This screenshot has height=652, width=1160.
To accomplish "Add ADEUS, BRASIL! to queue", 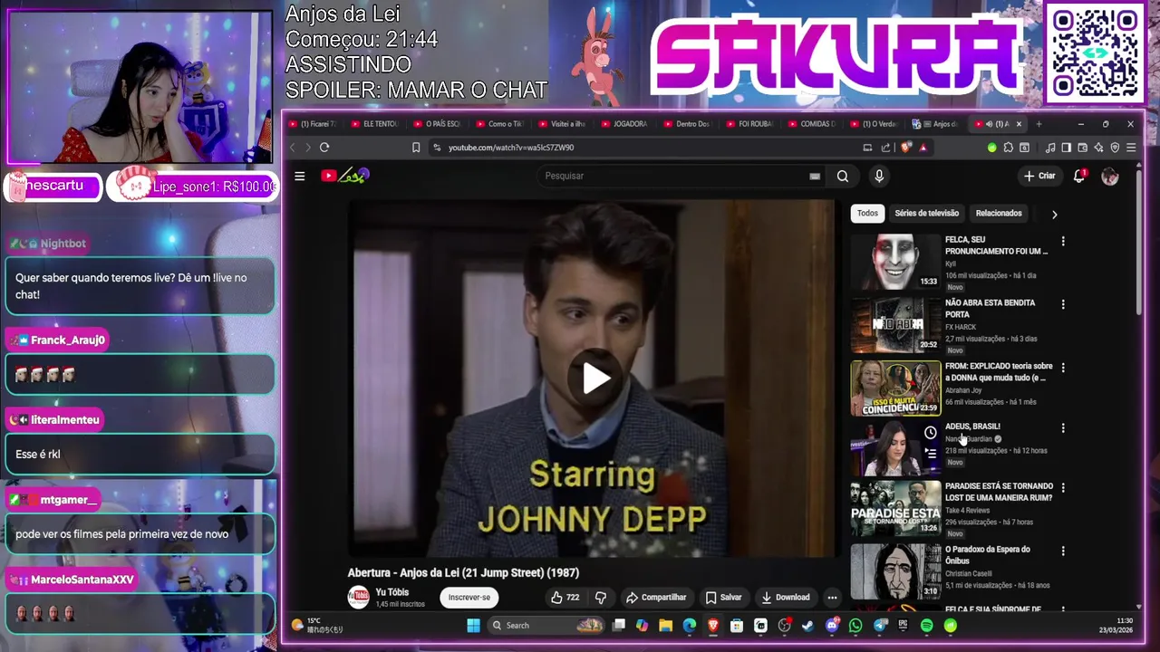I will click(x=930, y=454).
